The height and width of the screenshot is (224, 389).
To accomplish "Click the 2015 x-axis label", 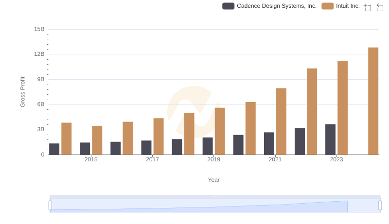I will click(91, 159).
